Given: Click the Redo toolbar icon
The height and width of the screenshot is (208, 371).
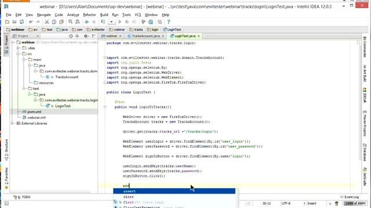Looking at the screenshot, I should tap(38, 22).
